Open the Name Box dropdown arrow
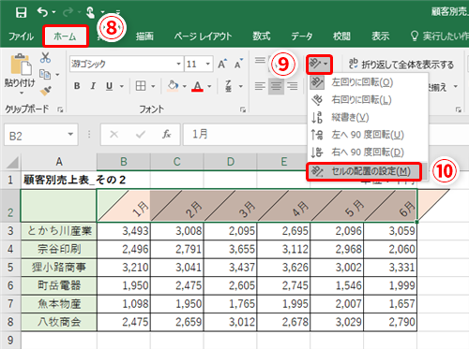 pyautogui.click(x=70, y=135)
